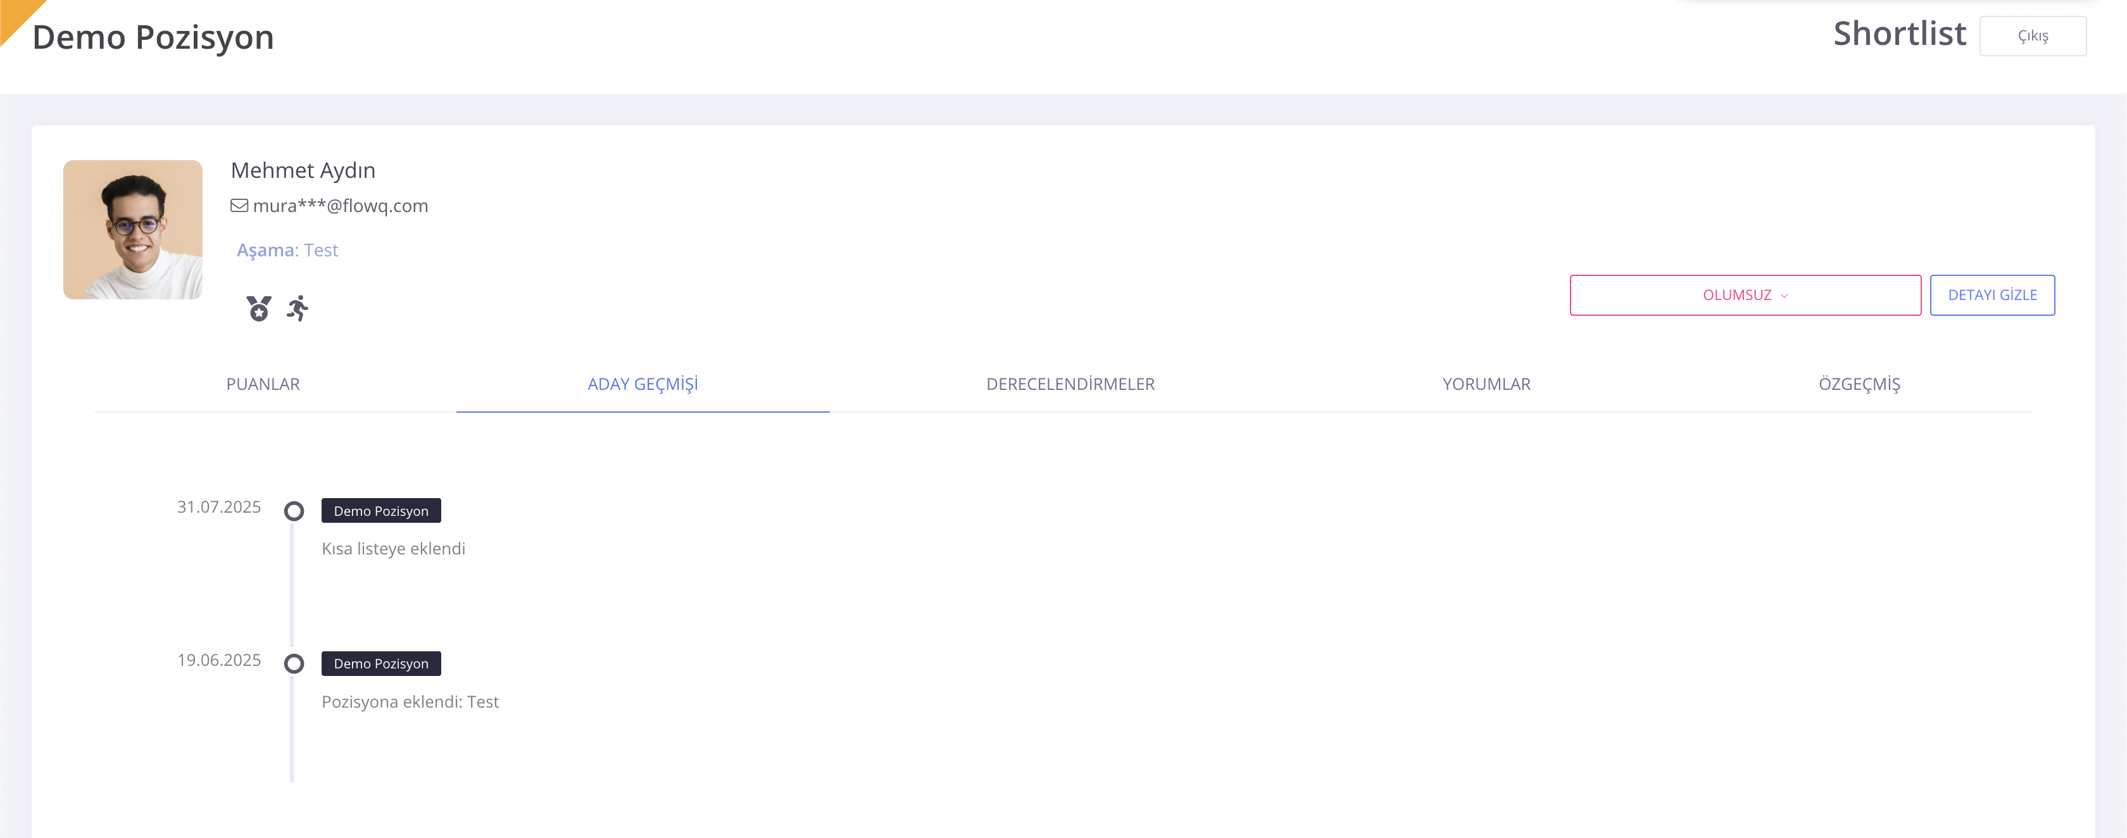Screen dimensions: 2127x838
Task: Click the Çıkış button
Action: click(2032, 35)
